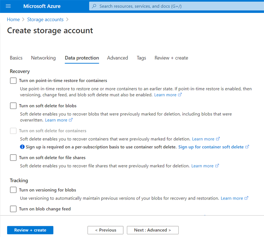Click the Microsoft Azure logo
The image size is (264, 237).
pos(42,6)
